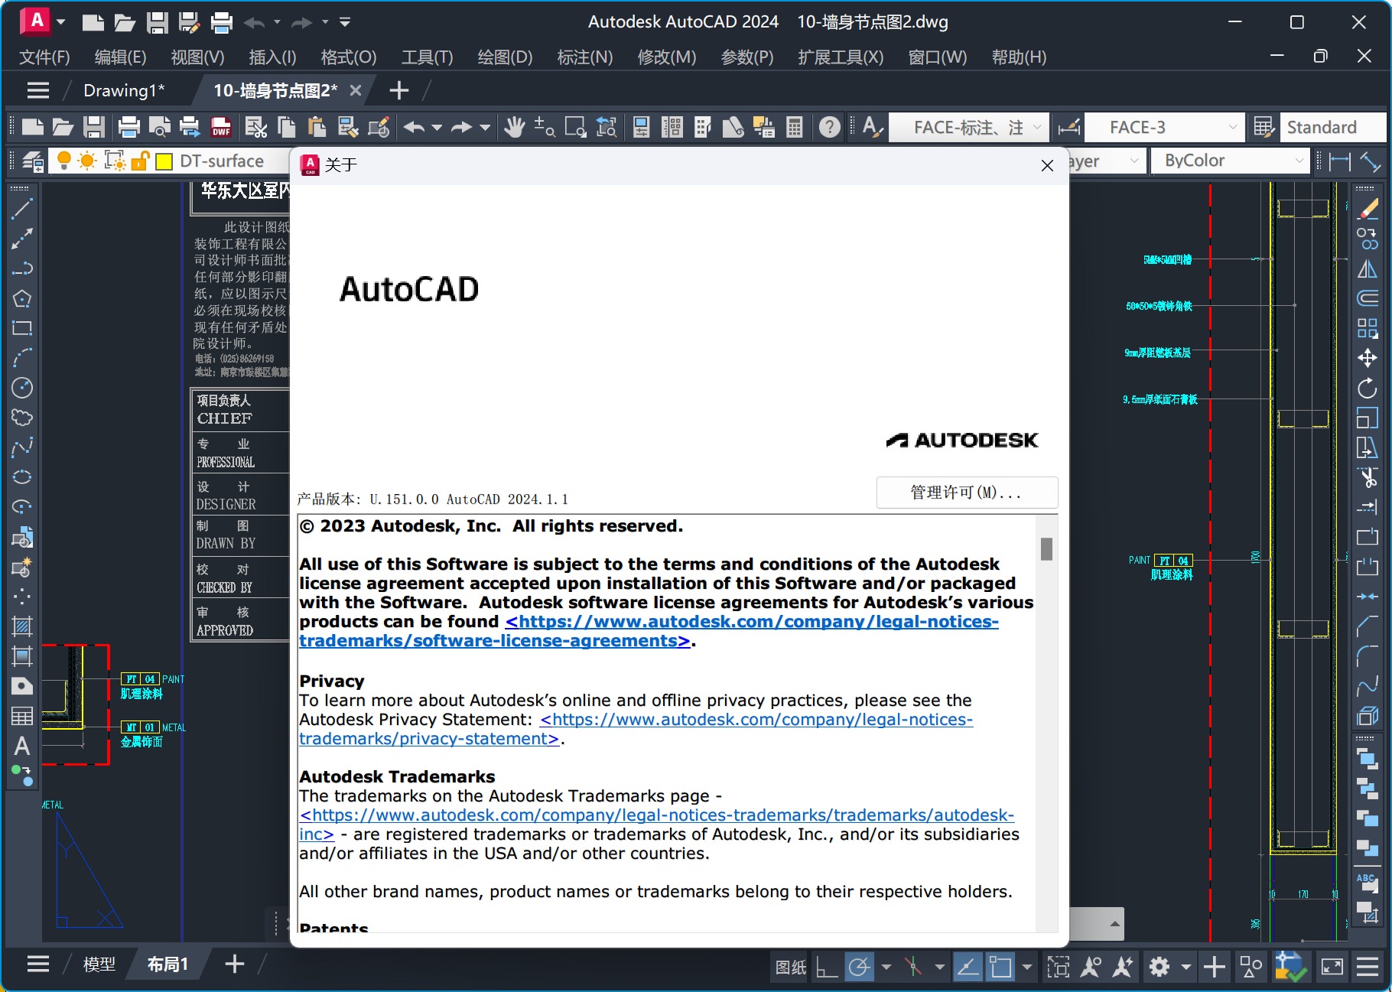Click the DWF publish icon
1392x992 pixels.
click(x=221, y=127)
